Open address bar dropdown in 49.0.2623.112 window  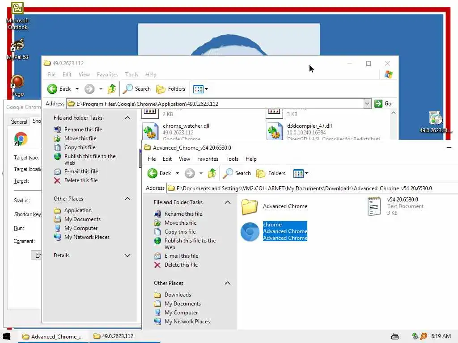point(367,104)
